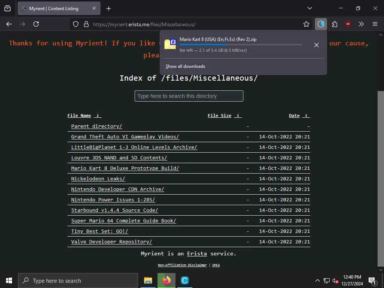The height and width of the screenshot is (288, 384).
Task: Click the File Size sort arrow
Action: (238, 115)
